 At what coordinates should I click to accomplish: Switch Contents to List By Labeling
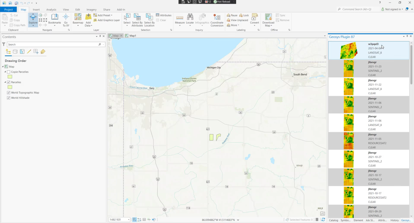point(43,52)
